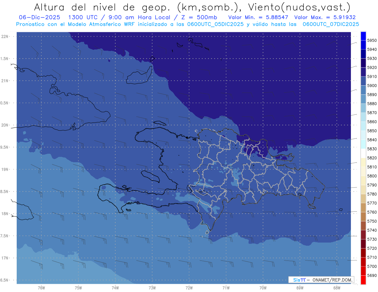Click the latitude label '20N'
Viewport: 378px width, 292px height.
point(5,125)
